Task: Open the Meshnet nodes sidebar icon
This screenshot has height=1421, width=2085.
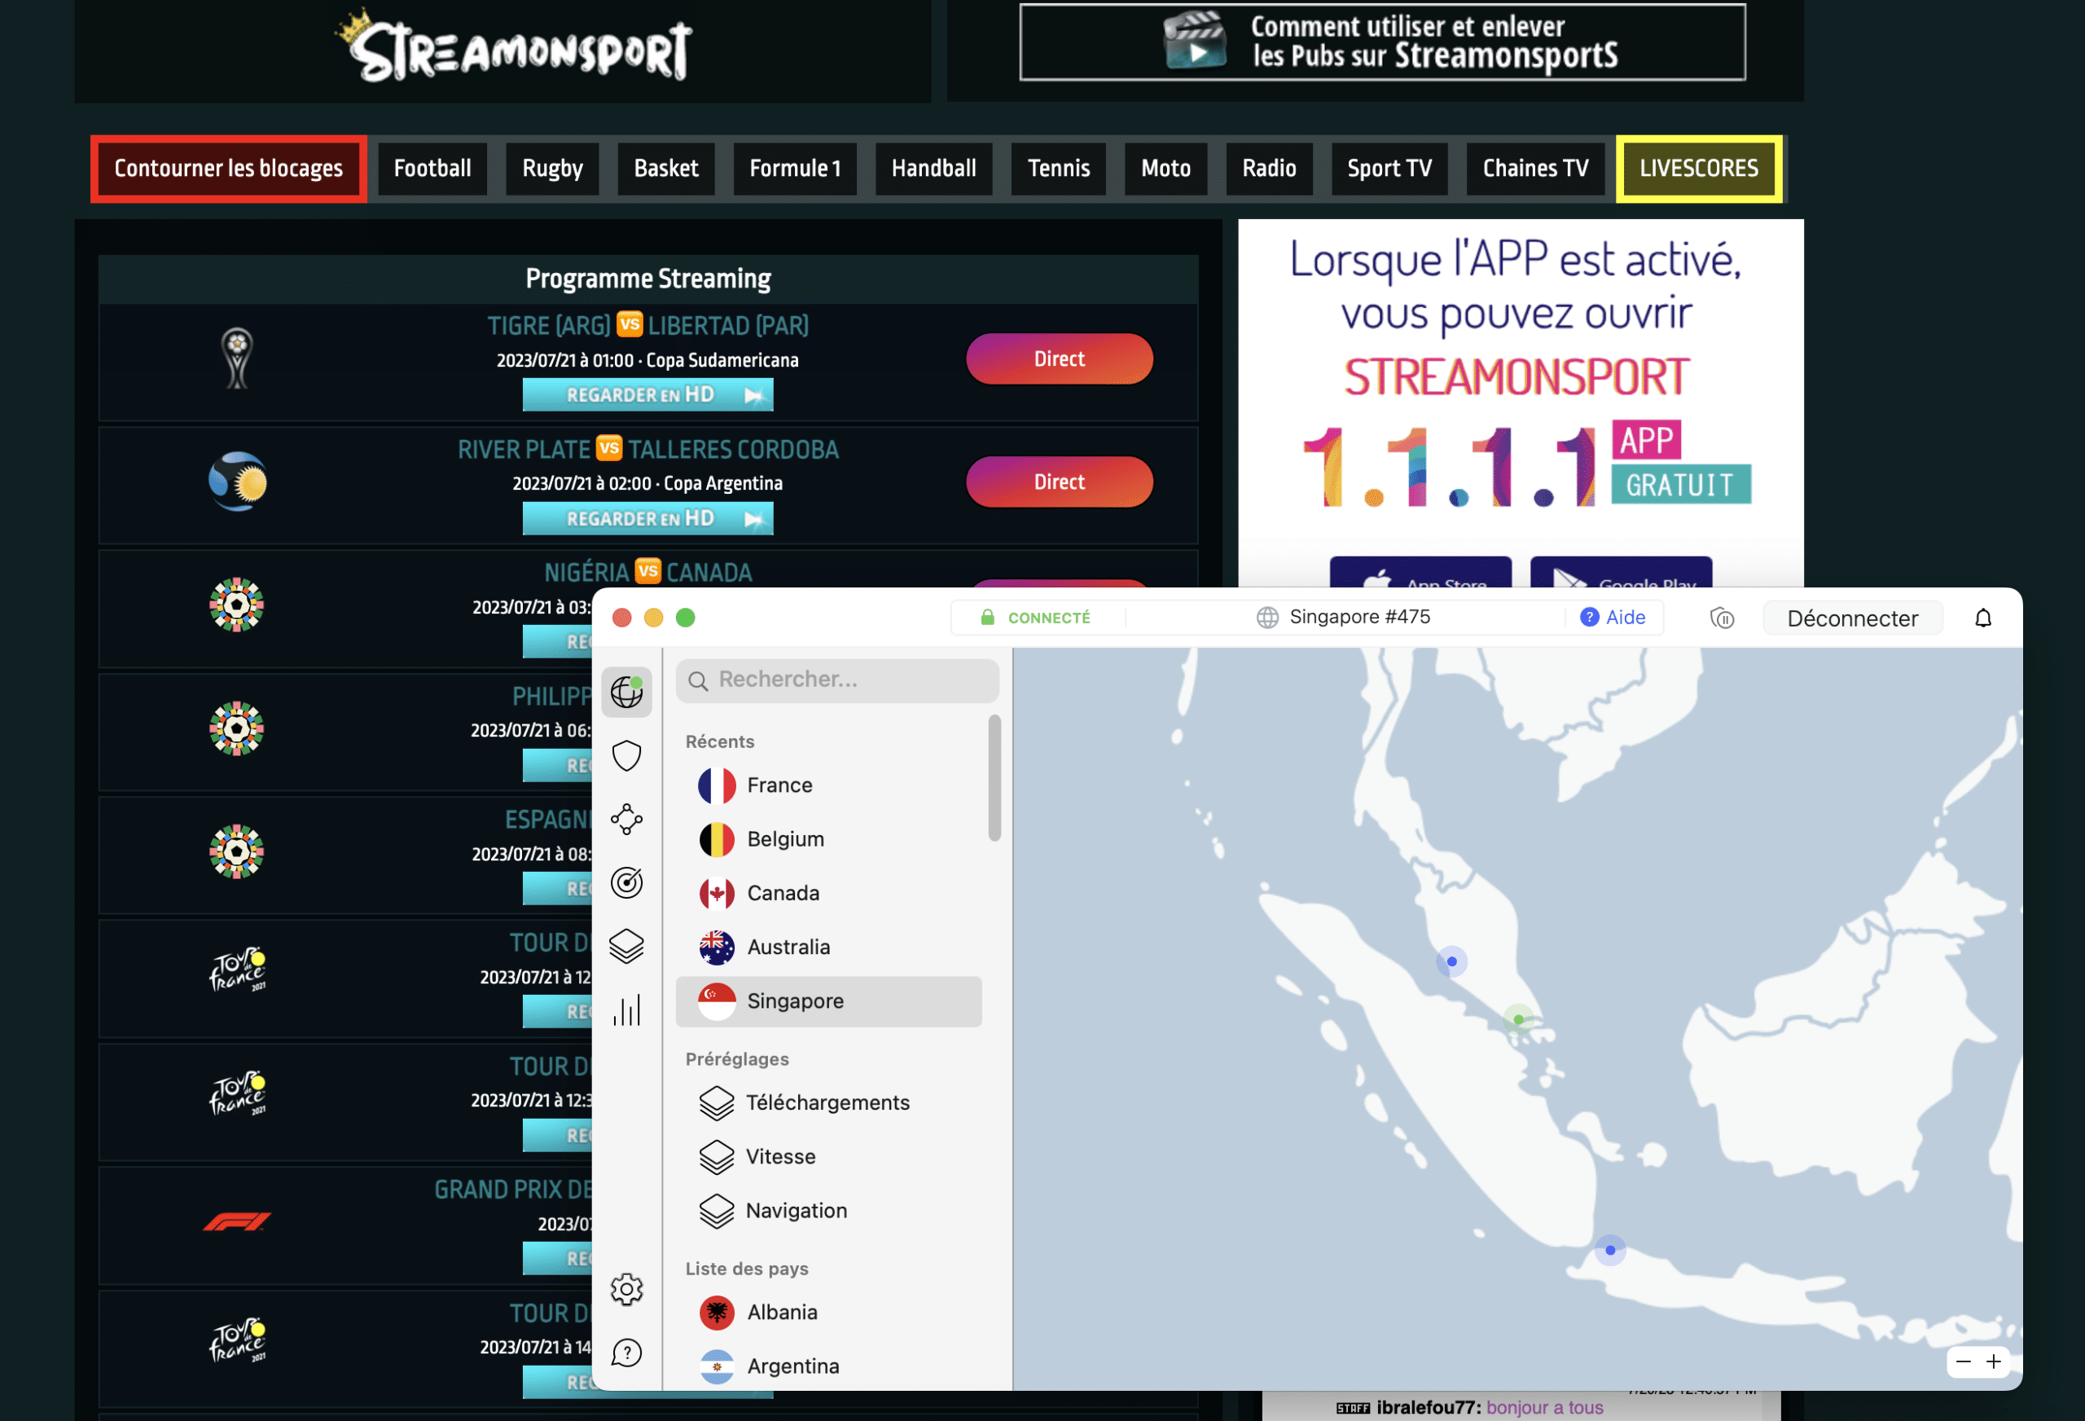Action: tap(626, 819)
